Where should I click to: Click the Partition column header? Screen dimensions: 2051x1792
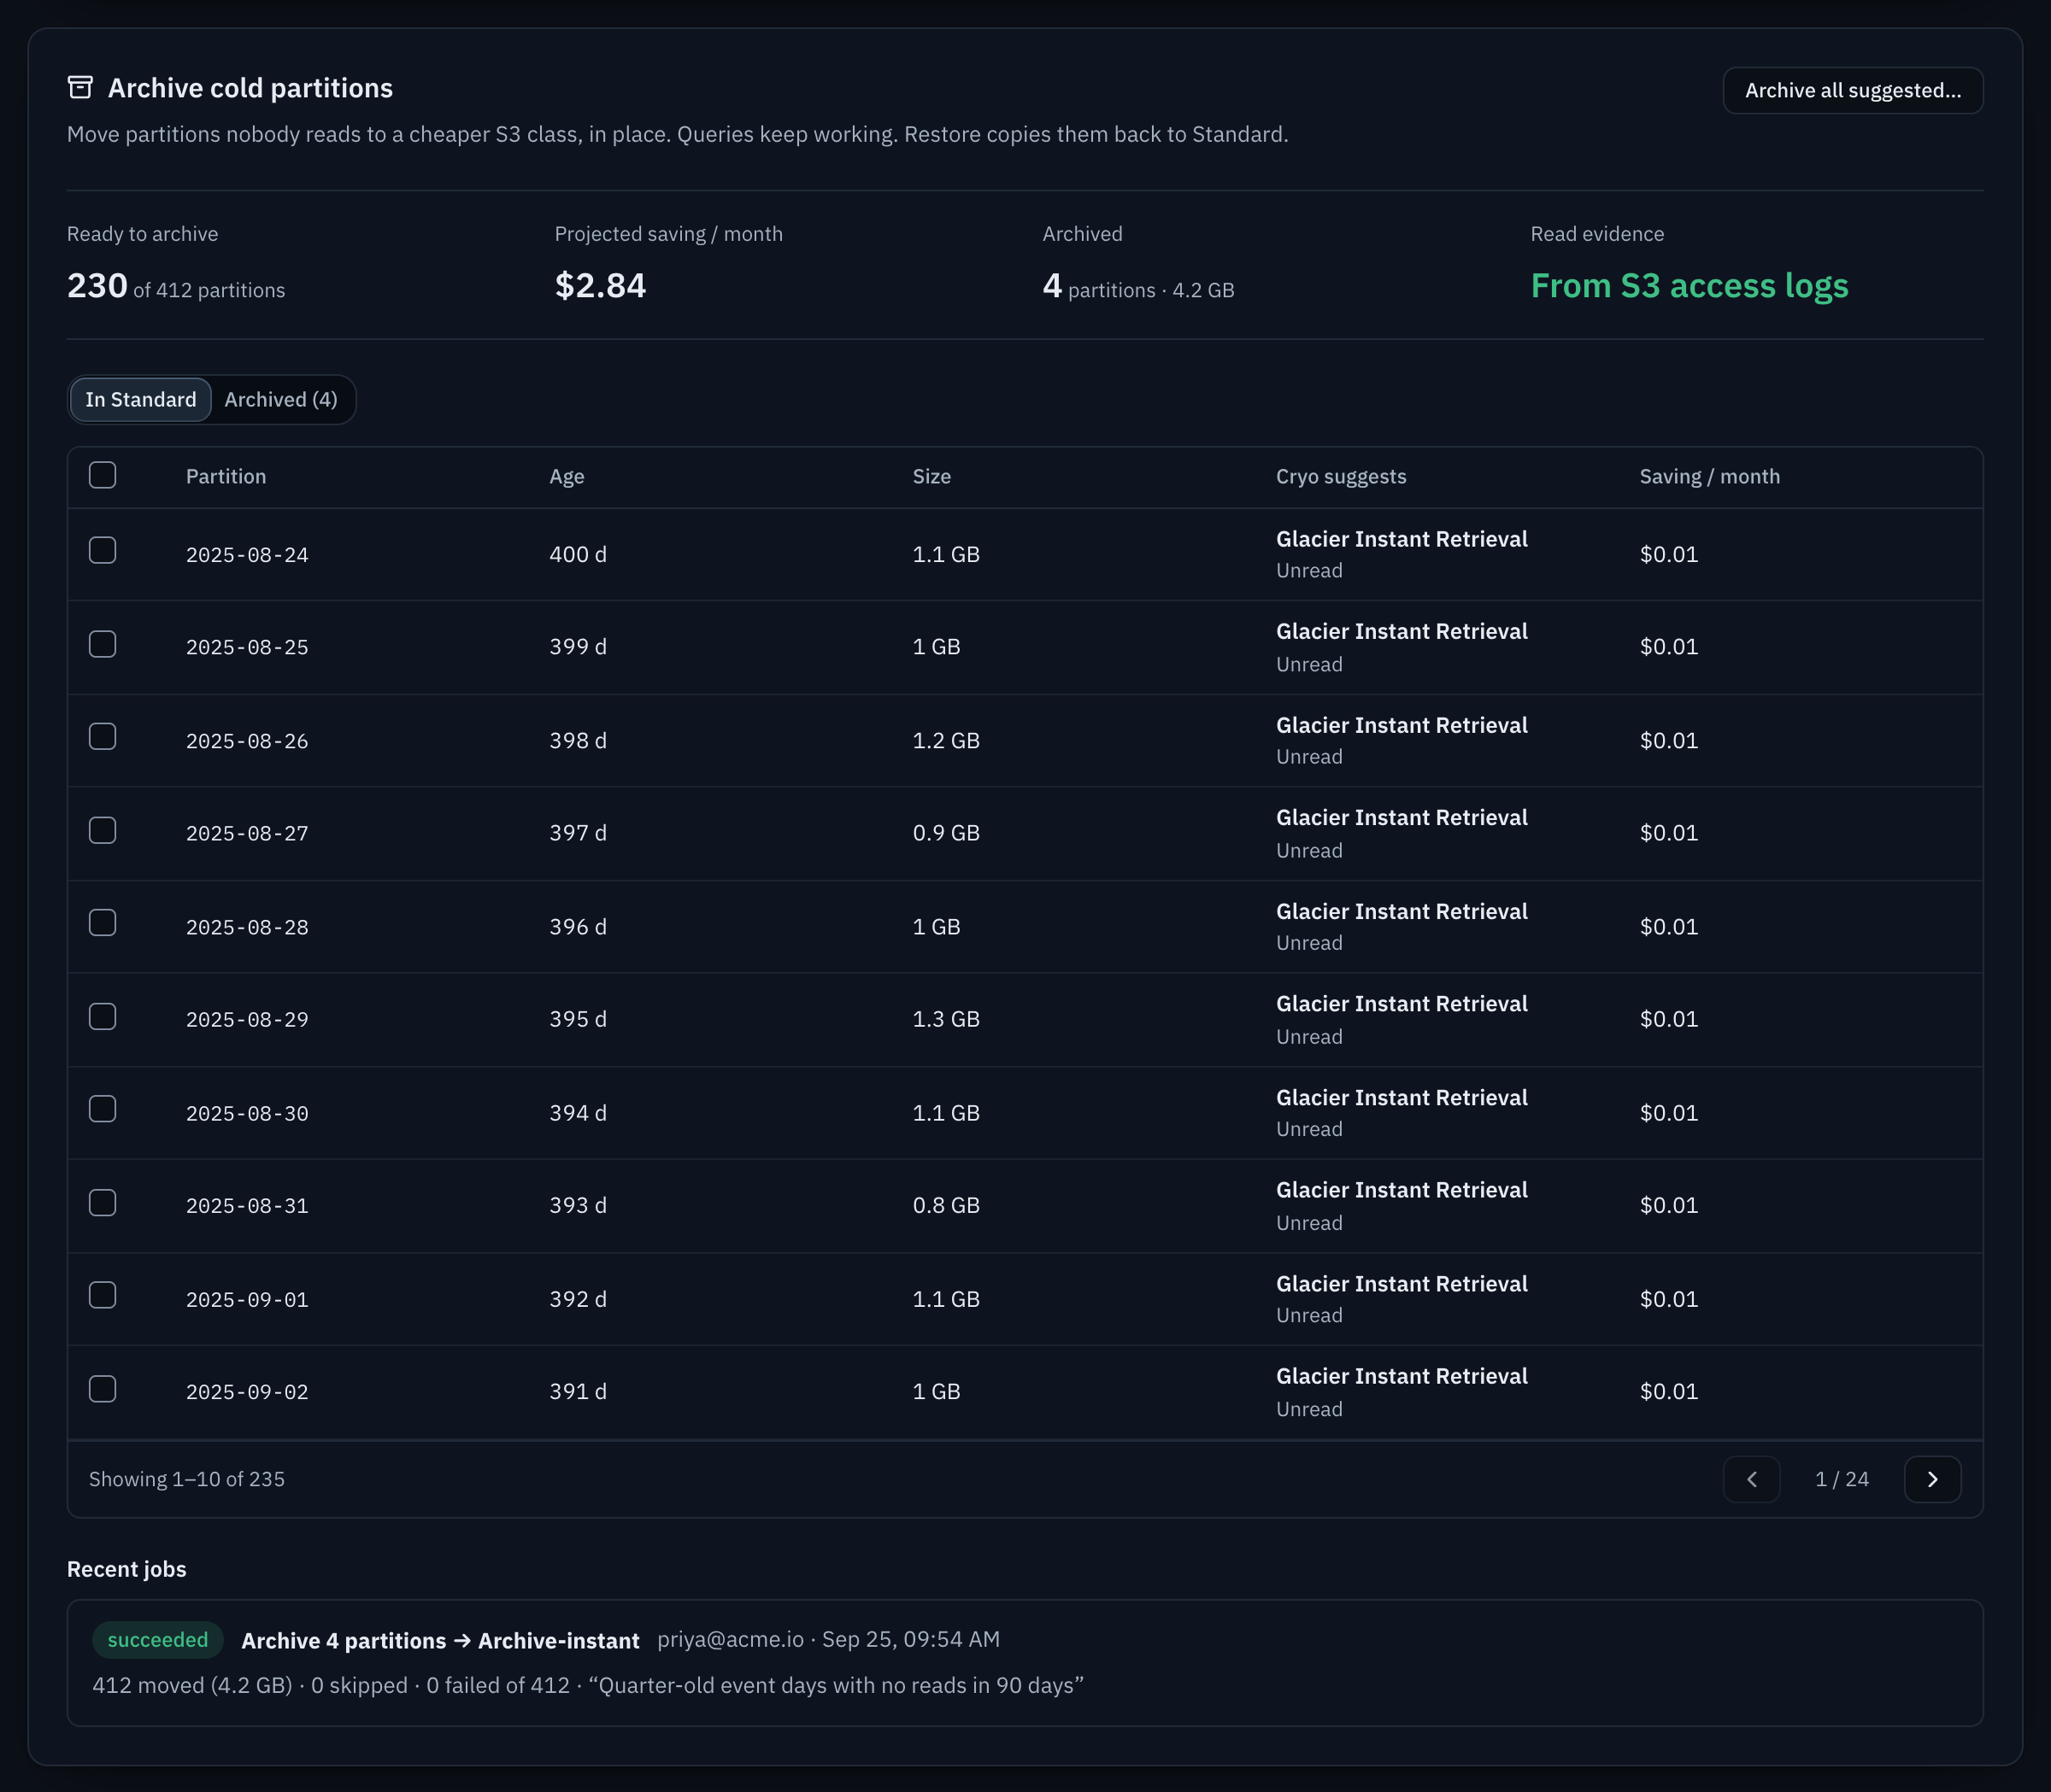tap(226, 476)
